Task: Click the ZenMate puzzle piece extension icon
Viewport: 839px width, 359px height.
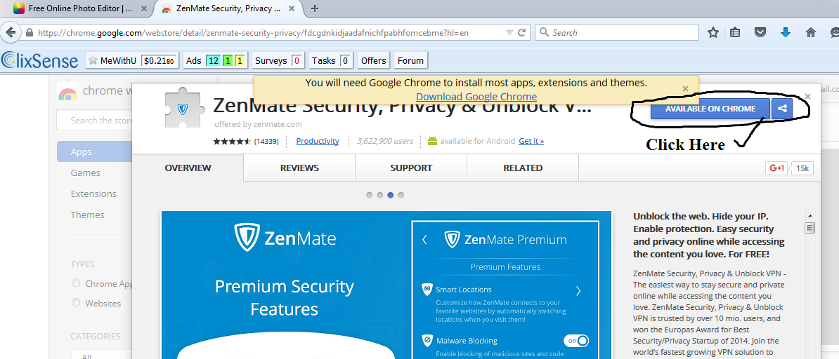Action: tap(182, 109)
